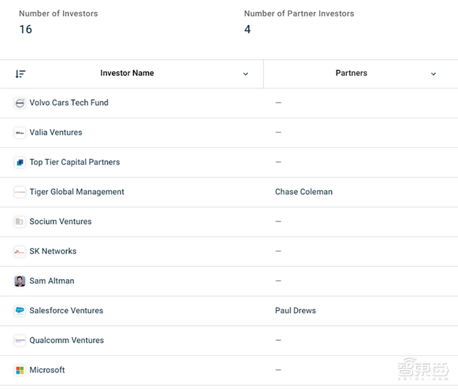Viewport: 458px width, 389px height.
Task: Click Sam Altman's profile photo
Action: point(20,281)
